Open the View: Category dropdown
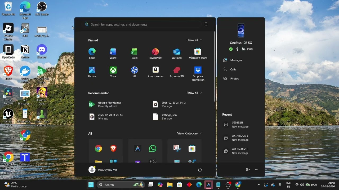This screenshot has width=339, height=190. pos(189,133)
